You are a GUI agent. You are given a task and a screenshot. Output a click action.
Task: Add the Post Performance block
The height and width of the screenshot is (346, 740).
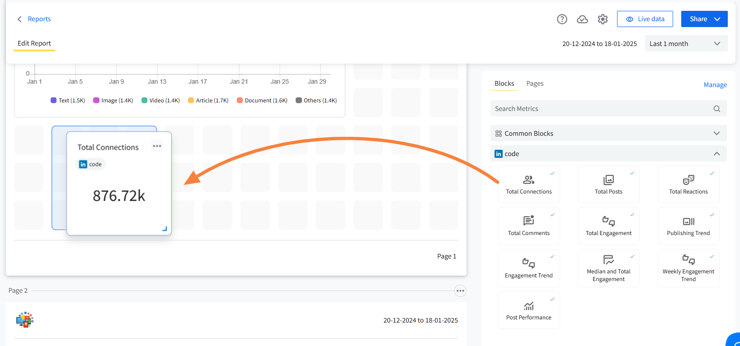[528, 310]
